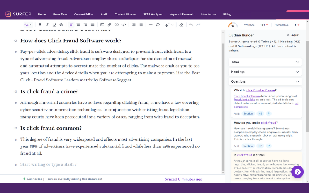
Task: Click the sidebar panel scrollbar
Action: (307, 86)
